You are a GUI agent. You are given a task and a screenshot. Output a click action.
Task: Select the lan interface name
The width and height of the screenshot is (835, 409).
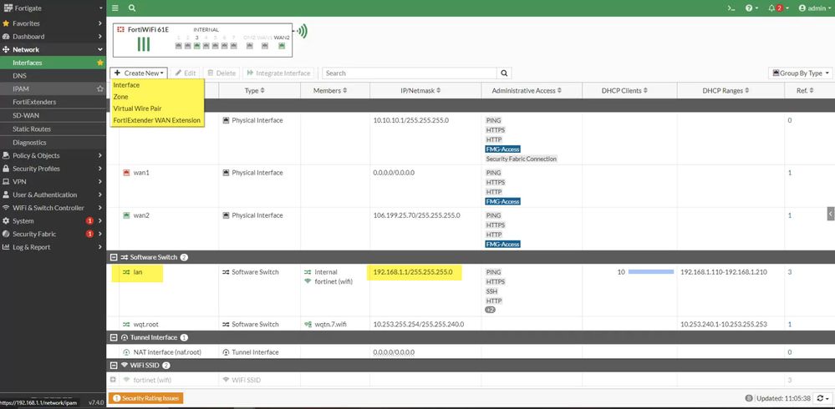tap(138, 272)
